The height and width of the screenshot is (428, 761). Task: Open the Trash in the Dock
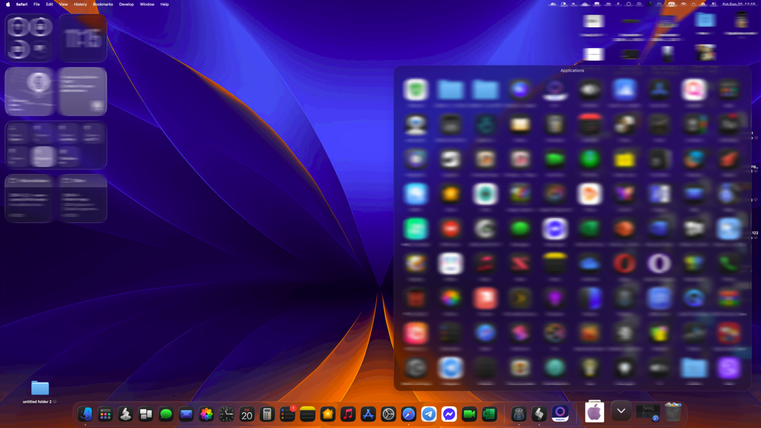[673, 412]
